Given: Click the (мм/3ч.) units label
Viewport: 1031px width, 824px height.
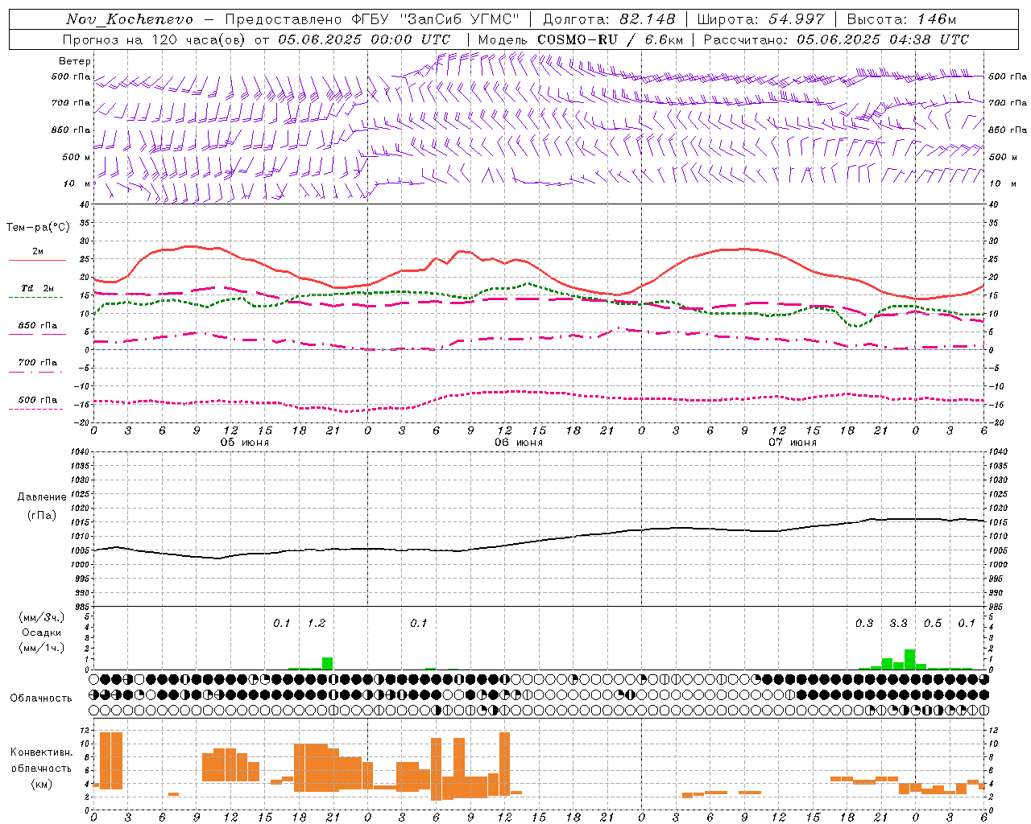Looking at the screenshot, I should click(42, 618).
